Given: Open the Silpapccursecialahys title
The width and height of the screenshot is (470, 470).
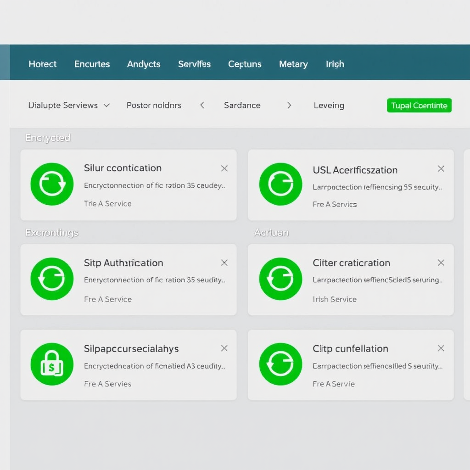Looking at the screenshot, I should pos(131,349).
